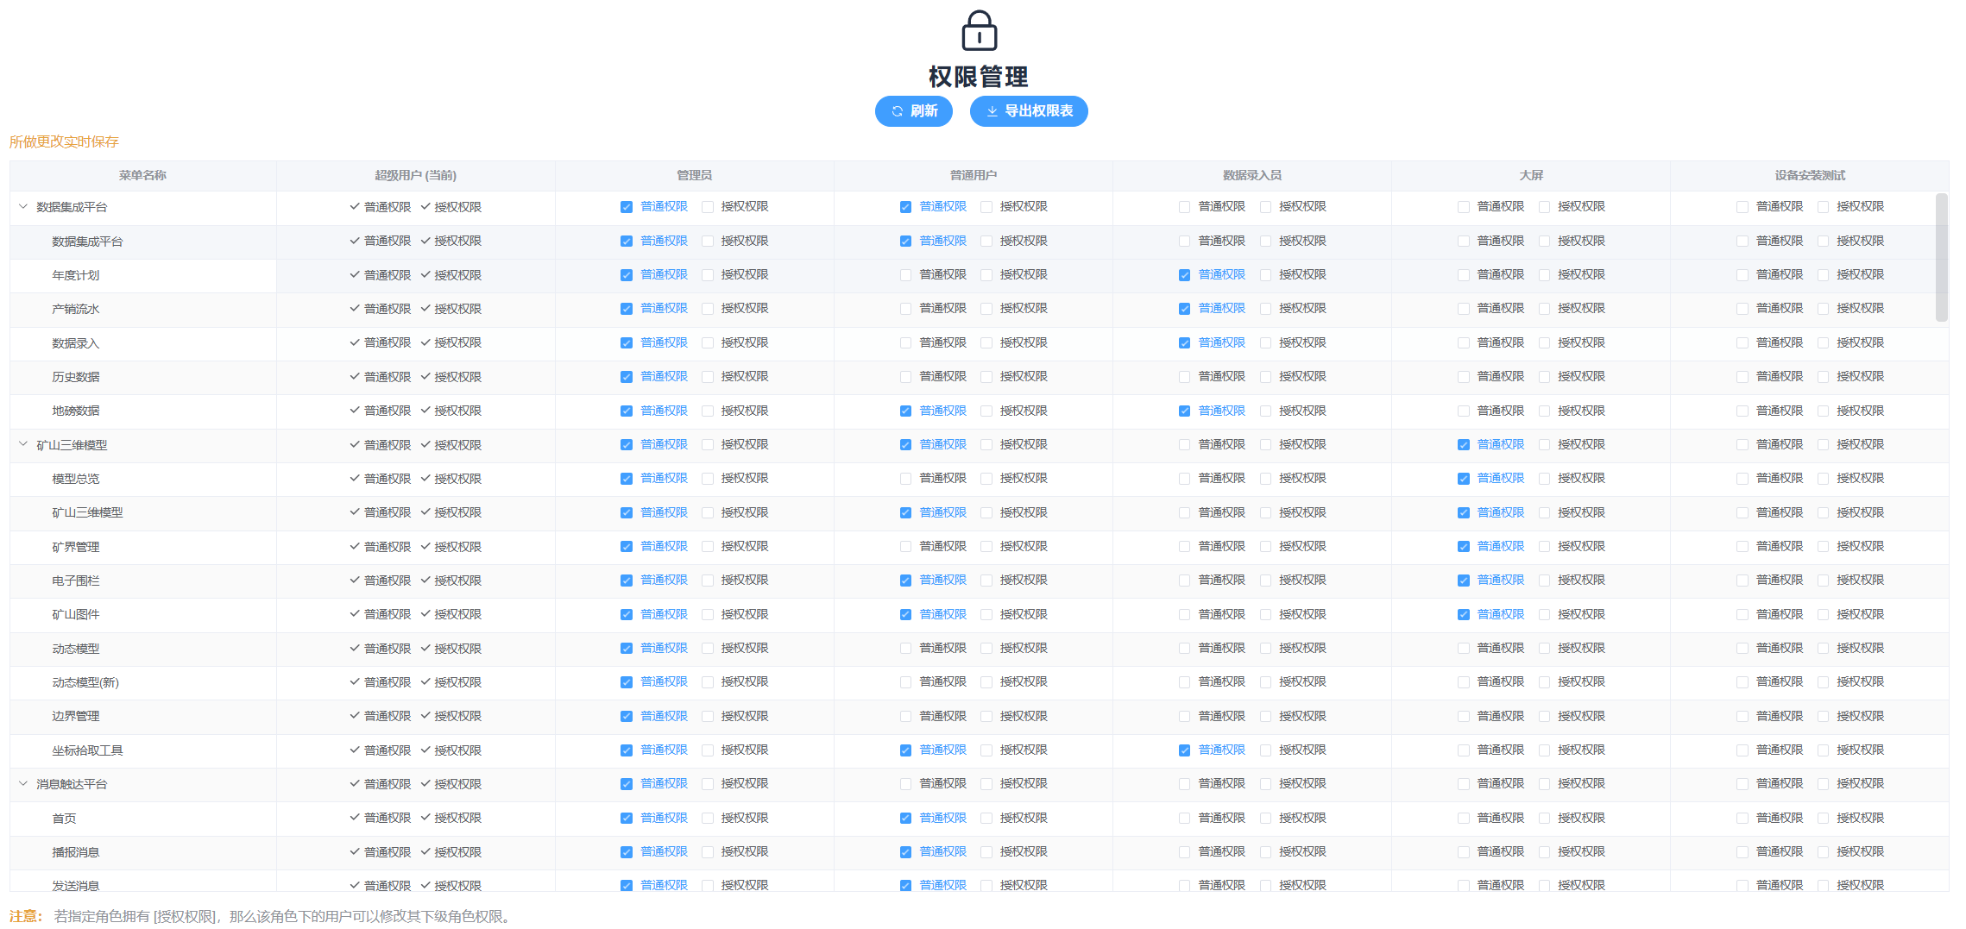The height and width of the screenshot is (929, 1966).
Task: Select the 动态模型(新) menu row name
Action: (x=85, y=682)
